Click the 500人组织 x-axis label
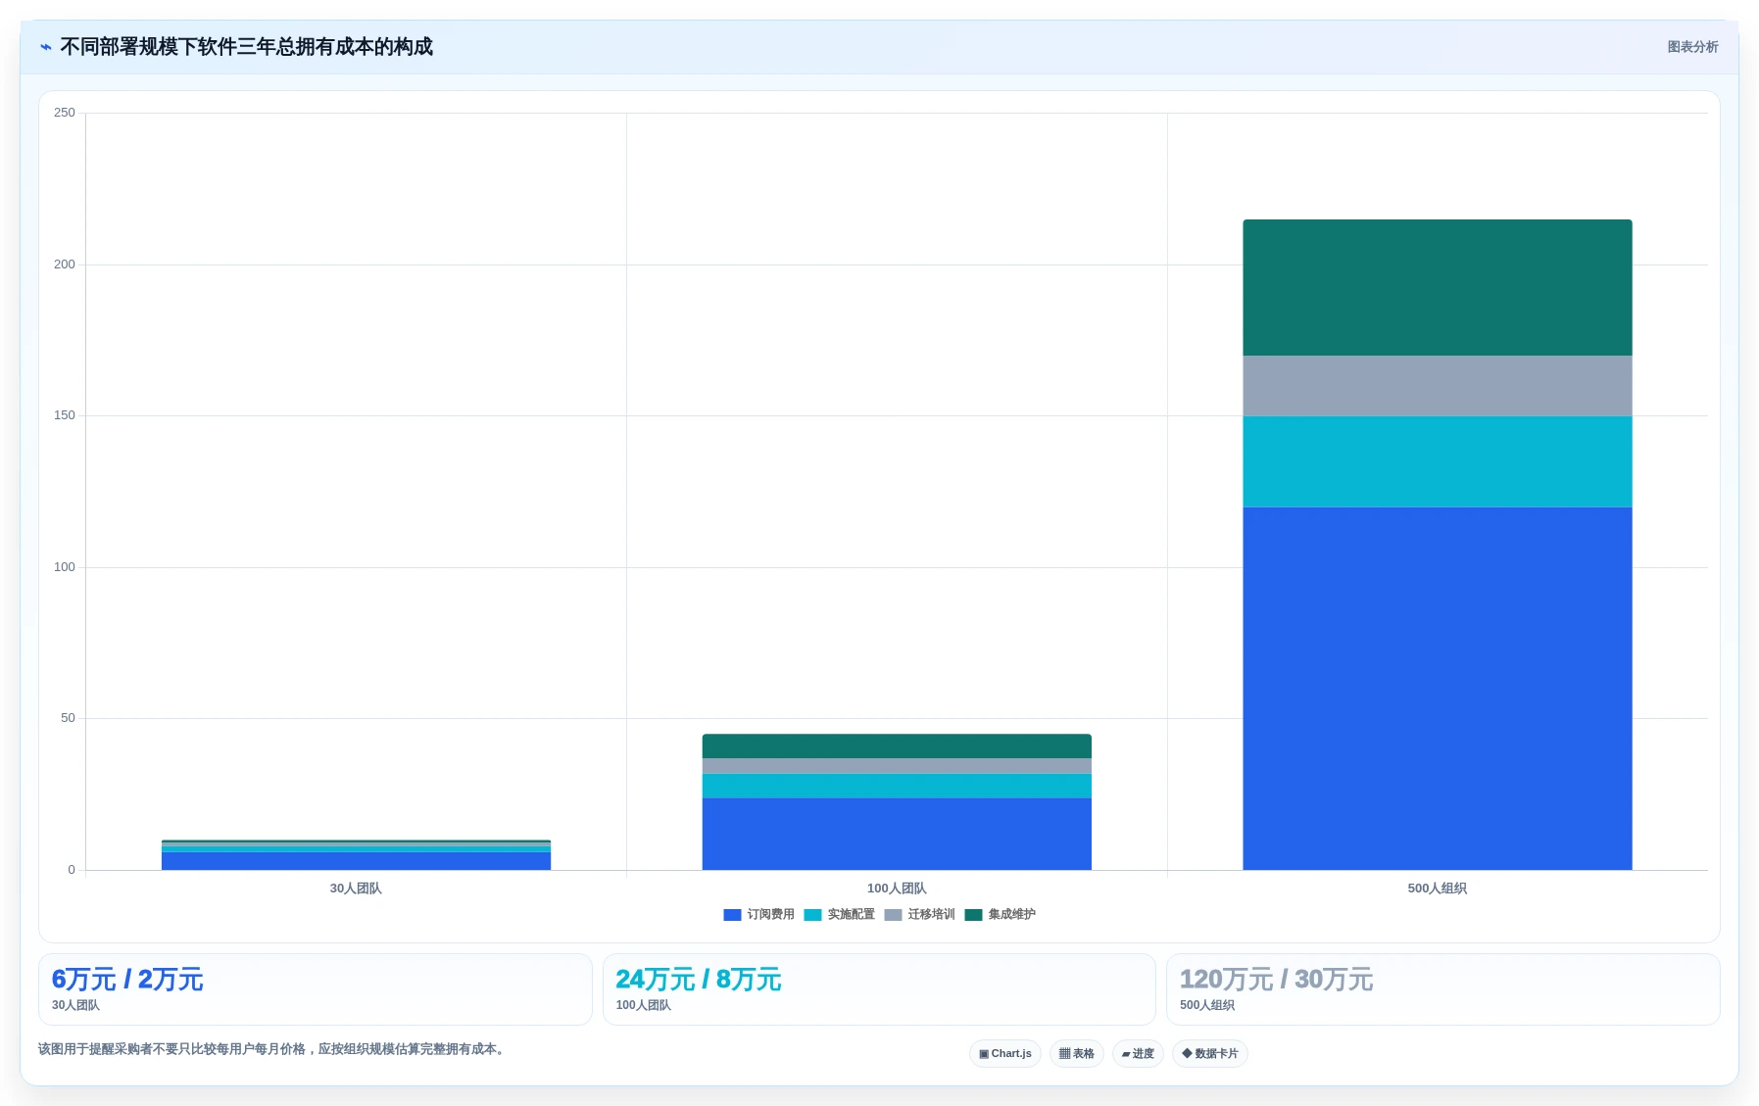Image resolution: width=1759 pixels, height=1106 pixels. pyautogui.click(x=1438, y=889)
